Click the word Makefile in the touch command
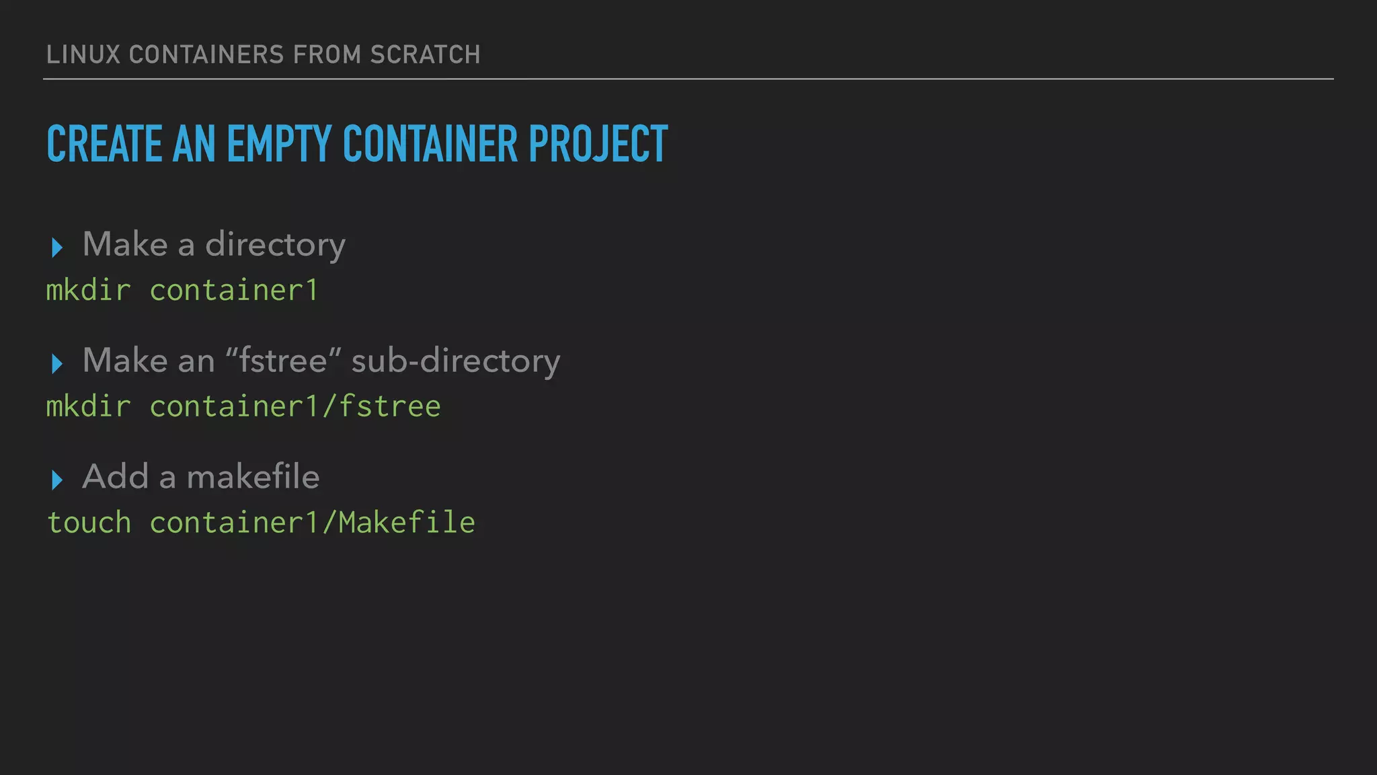1377x775 pixels. pos(407,523)
